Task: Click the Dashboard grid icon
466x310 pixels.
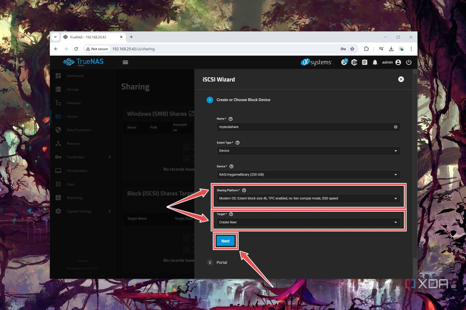Action: point(58,76)
